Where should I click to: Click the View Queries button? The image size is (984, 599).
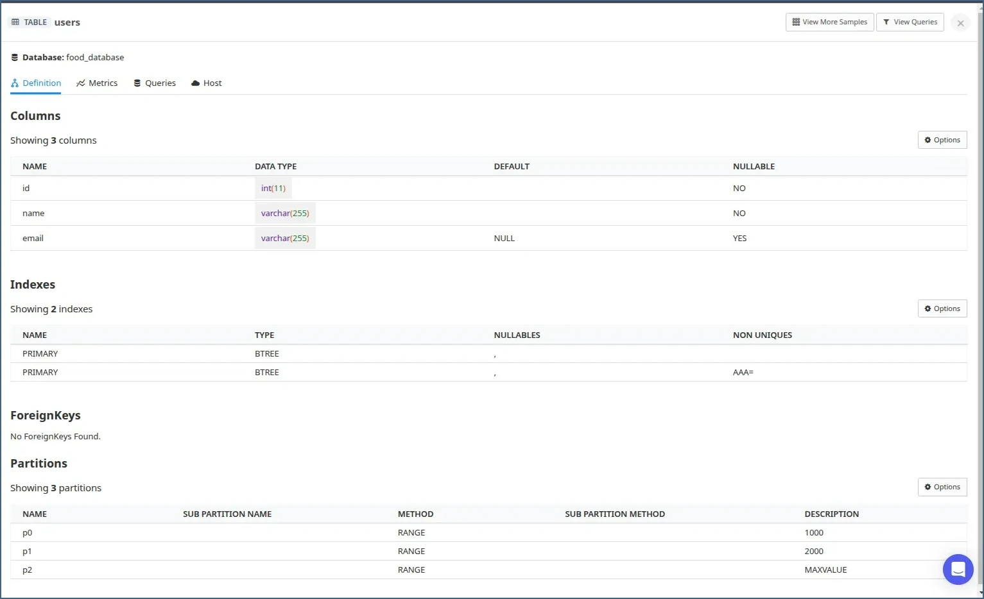[x=910, y=22]
